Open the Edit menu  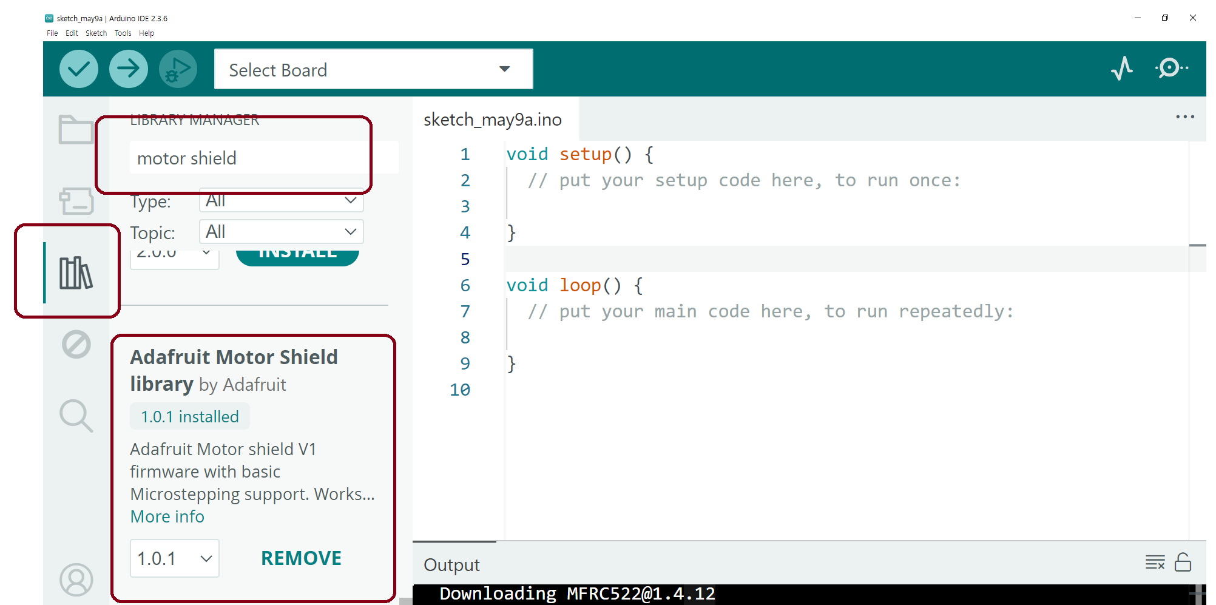pyautogui.click(x=72, y=33)
